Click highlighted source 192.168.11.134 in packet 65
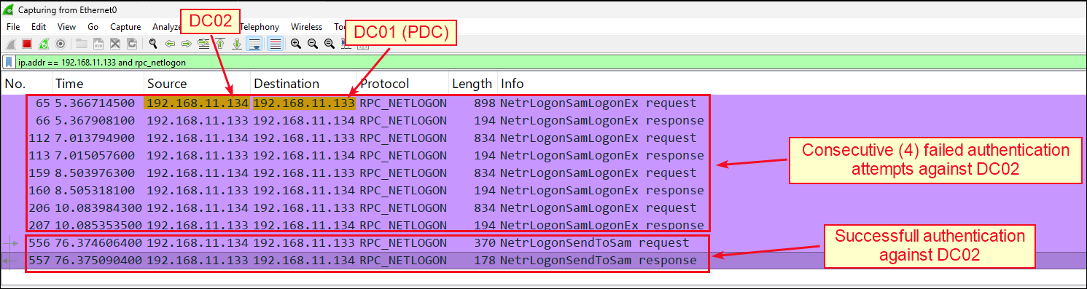1087x289 pixels. point(197,103)
